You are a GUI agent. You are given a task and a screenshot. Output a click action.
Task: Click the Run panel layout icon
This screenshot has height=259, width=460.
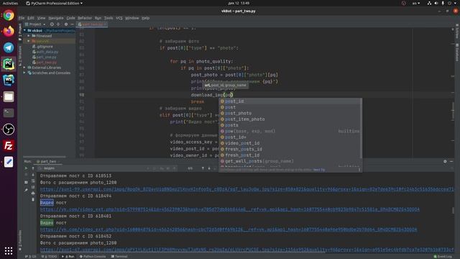[x=26, y=182]
